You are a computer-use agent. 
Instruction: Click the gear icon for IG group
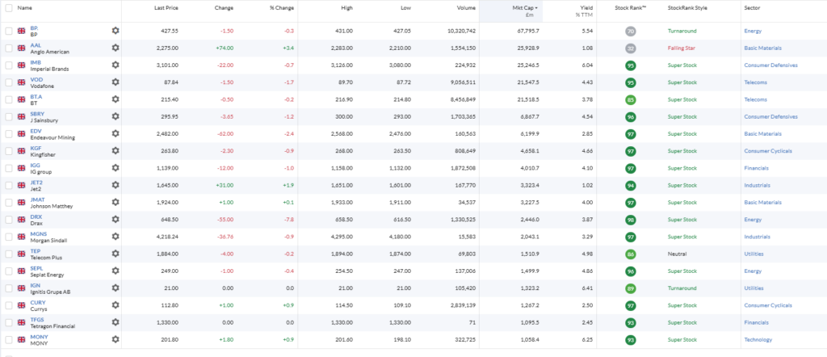[115, 168]
